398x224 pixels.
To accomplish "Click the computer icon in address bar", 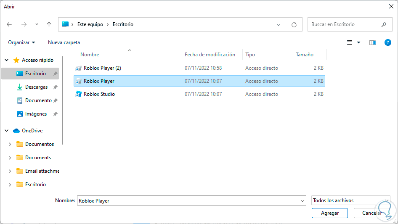I will [65, 24].
